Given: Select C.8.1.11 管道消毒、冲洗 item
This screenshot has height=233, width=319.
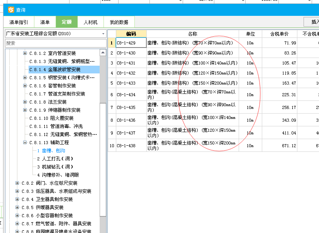Looking at the screenshot, I should [56, 126].
